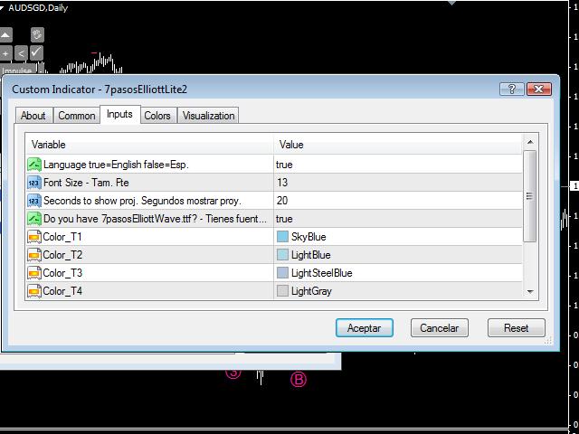This screenshot has height=434, width=579.
Task: Pick the LightSteelBlue swatch for Color_T3
Action: pyautogui.click(x=283, y=273)
